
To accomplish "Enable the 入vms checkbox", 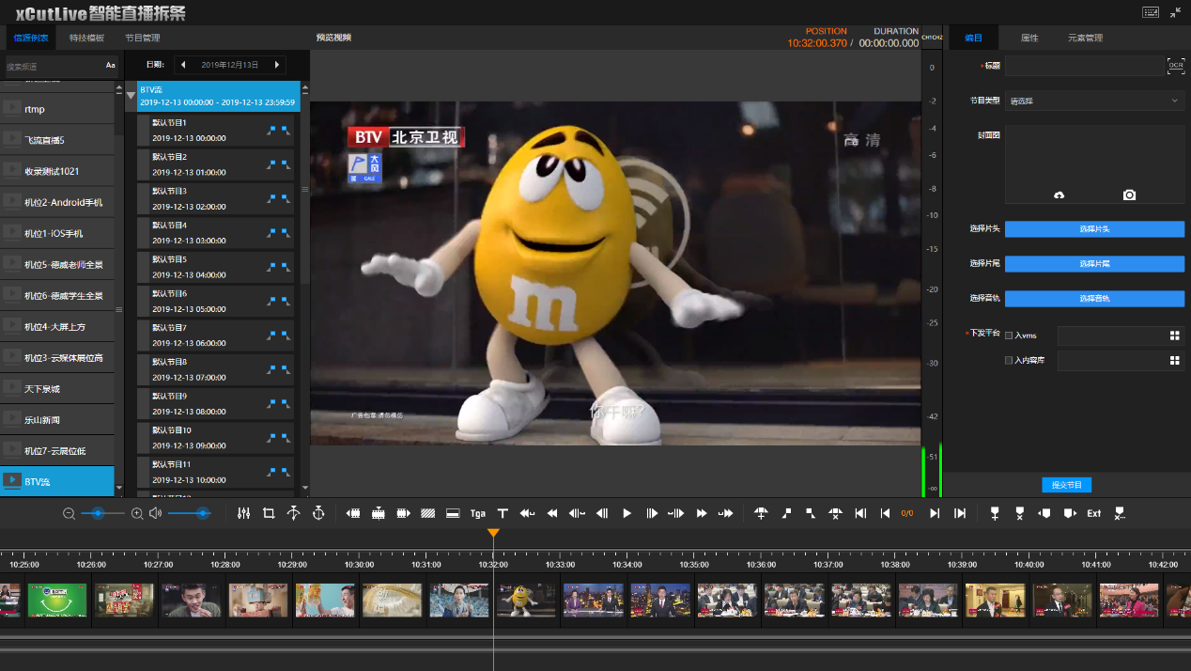I will [x=1009, y=335].
